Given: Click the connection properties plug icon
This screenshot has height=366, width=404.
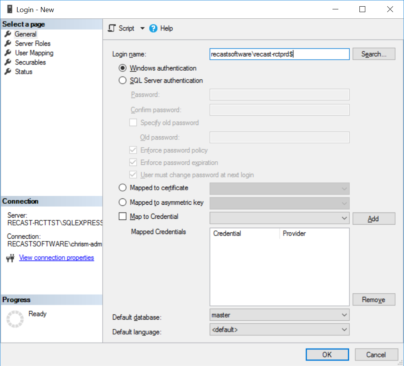Looking at the screenshot, I should click(10, 258).
